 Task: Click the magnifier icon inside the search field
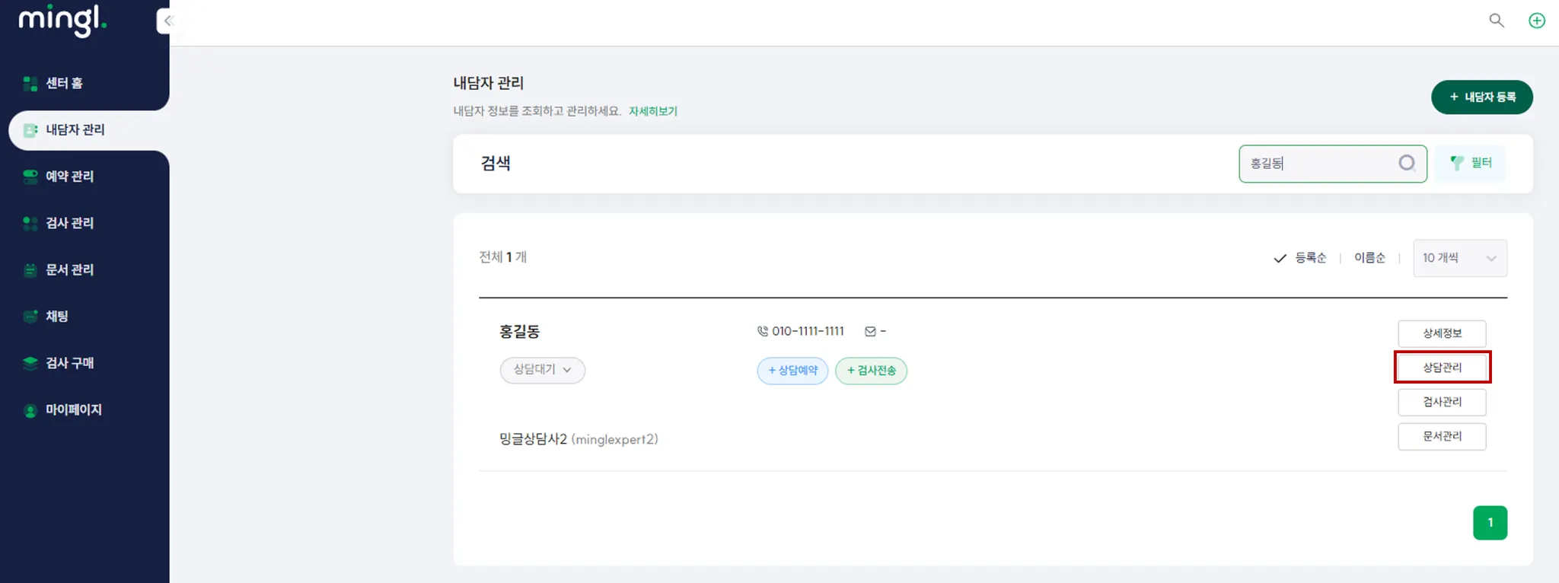[1406, 163]
